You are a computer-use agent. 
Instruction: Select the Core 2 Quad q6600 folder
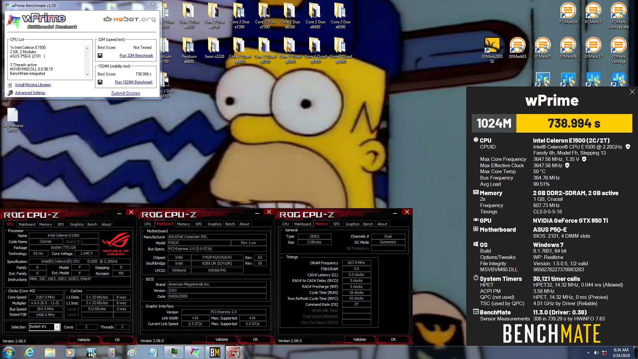(240, 50)
